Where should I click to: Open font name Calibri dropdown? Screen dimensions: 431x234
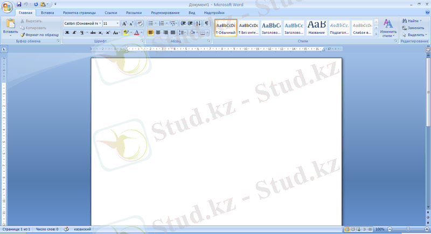pos(100,24)
